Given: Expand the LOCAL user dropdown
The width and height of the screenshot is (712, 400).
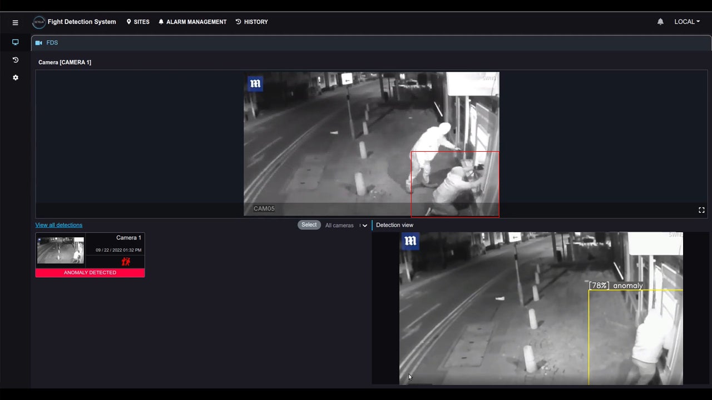Looking at the screenshot, I should click(687, 22).
